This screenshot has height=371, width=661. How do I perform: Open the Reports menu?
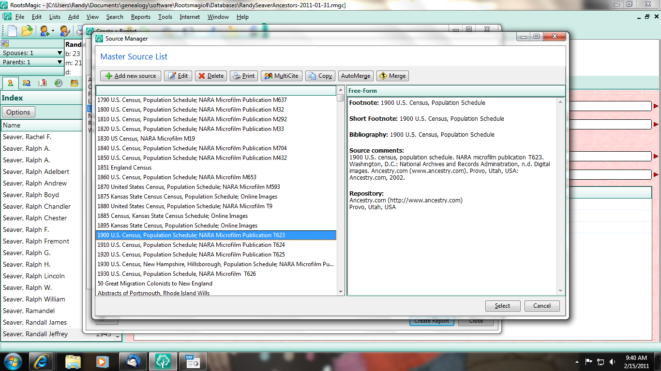click(x=141, y=17)
